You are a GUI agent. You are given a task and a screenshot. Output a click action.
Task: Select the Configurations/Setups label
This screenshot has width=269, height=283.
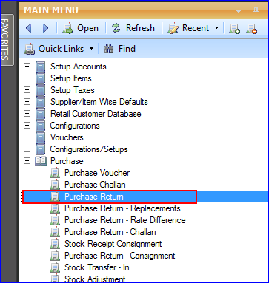pos(89,149)
